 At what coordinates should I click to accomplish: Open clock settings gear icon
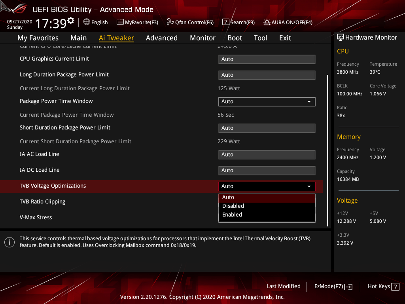(71, 20)
